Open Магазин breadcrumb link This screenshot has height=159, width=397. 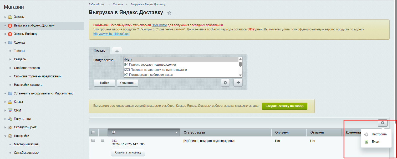click(118, 4)
